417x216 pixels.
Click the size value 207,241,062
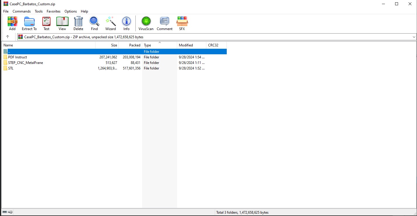click(x=108, y=57)
